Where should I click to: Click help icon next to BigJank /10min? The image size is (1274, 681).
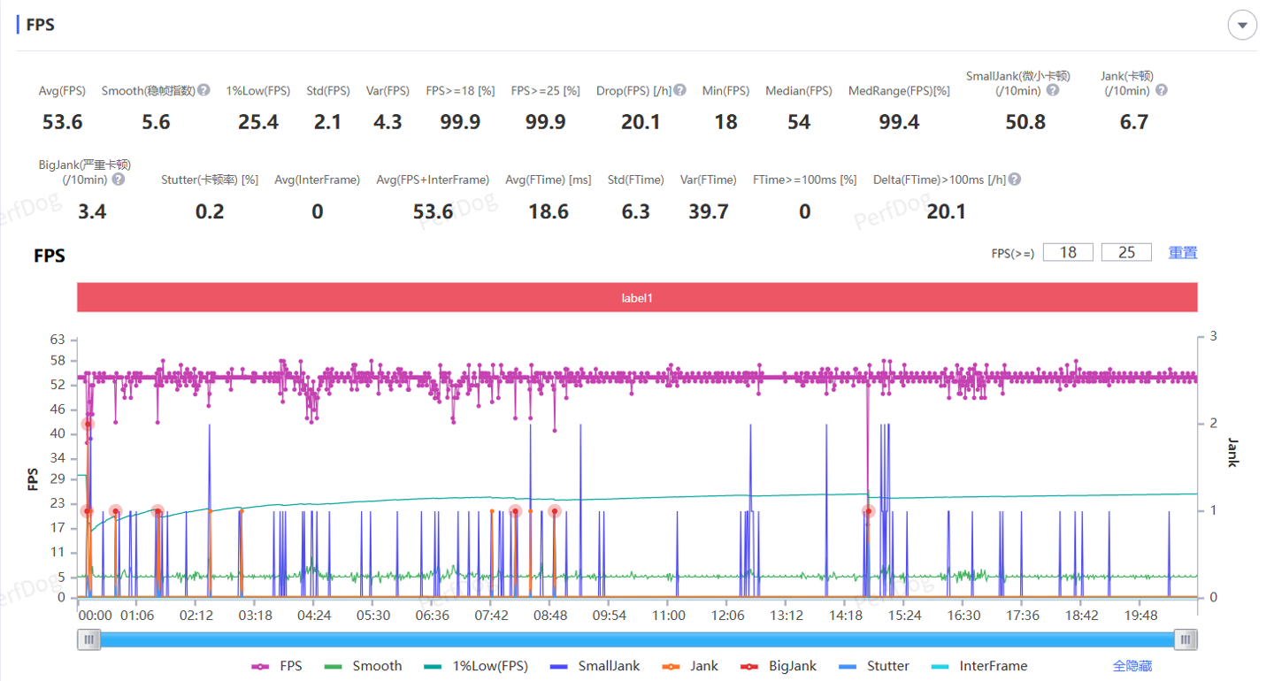tap(118, 180)
